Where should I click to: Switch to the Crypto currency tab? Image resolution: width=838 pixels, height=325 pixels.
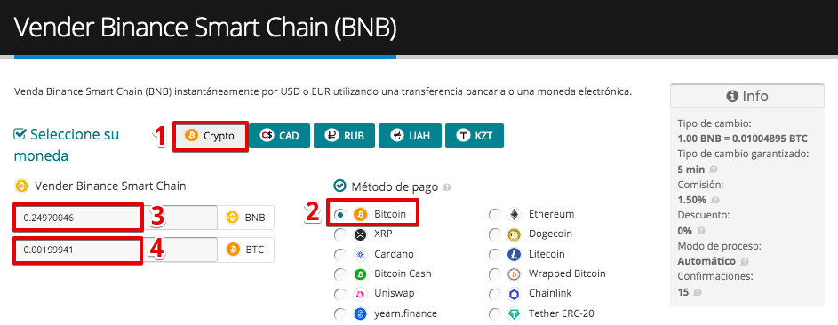[211, 136]
